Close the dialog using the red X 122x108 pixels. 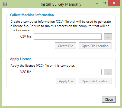114,3
